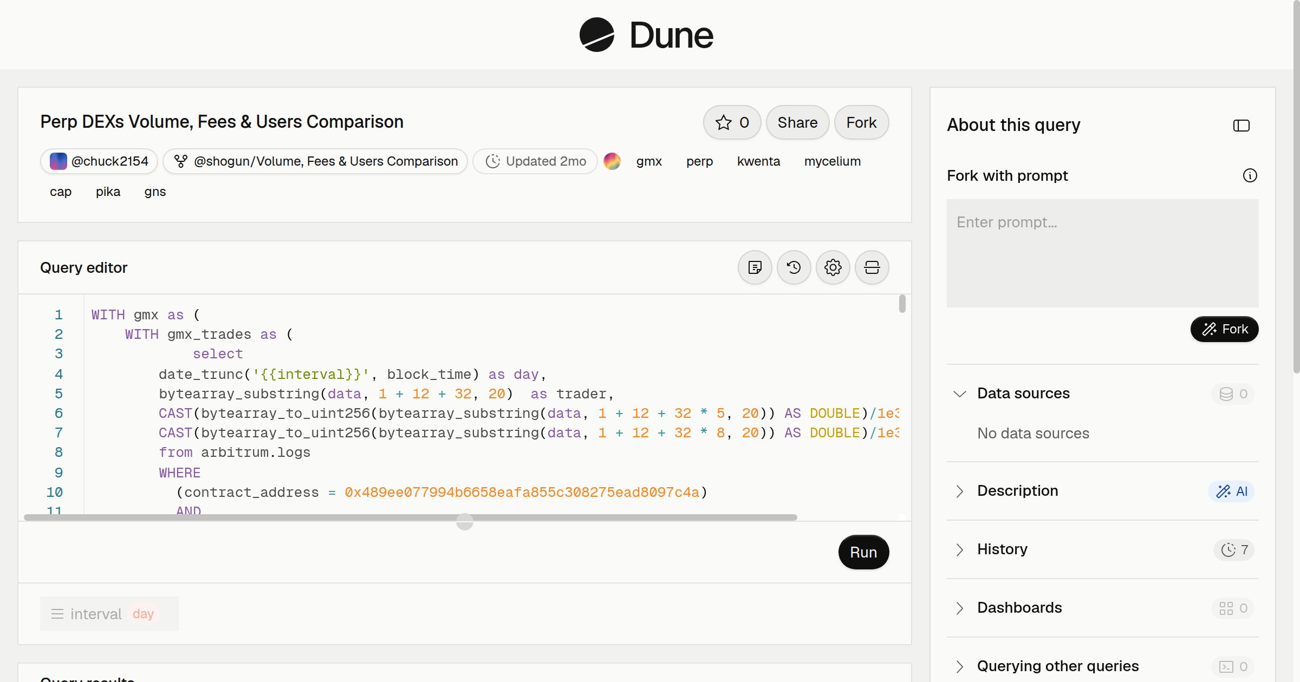Click line 8 'from arbitrum.logs' in editor
The image size is (1300, 682).
pyautogui.click(x=234, y=453)
